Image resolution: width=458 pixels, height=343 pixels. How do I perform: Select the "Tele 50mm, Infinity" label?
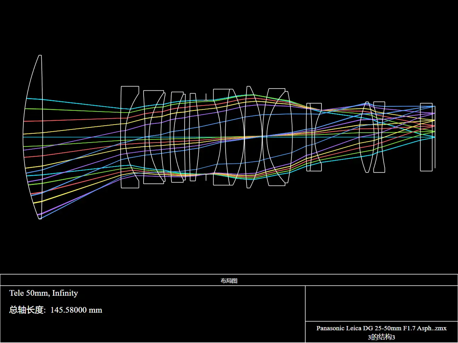tap(44, 293)
